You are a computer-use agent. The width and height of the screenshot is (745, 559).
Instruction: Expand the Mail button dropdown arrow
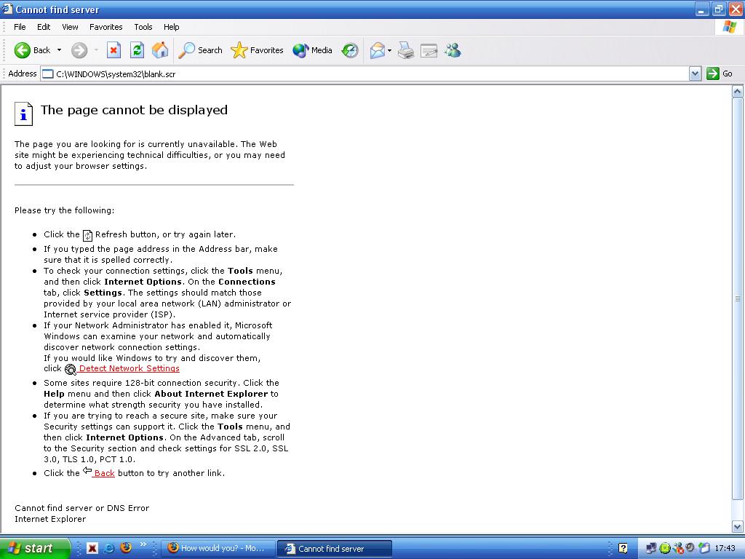click(x=390, y=50)
